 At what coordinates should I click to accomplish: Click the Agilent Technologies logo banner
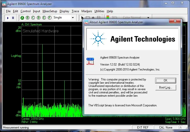point(132,39)
